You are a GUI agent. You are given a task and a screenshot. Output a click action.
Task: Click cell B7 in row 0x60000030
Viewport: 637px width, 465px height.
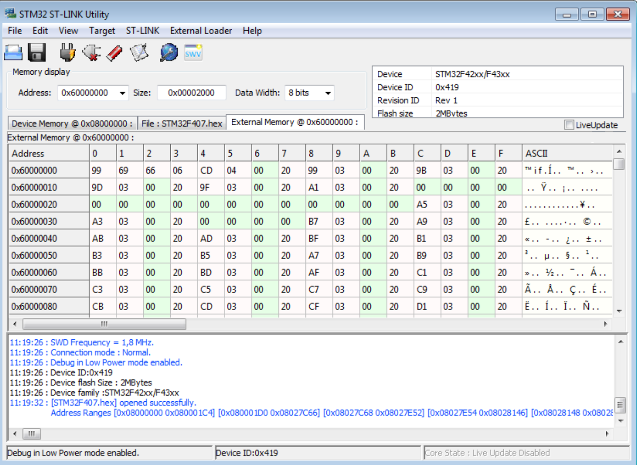[x=319, y=222]
